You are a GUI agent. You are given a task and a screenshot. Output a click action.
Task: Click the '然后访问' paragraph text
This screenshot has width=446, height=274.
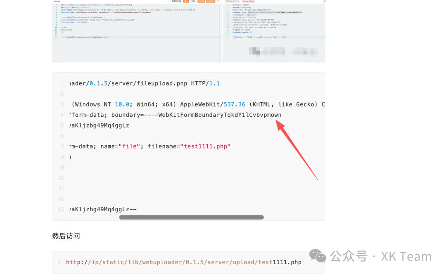point(66,236)
